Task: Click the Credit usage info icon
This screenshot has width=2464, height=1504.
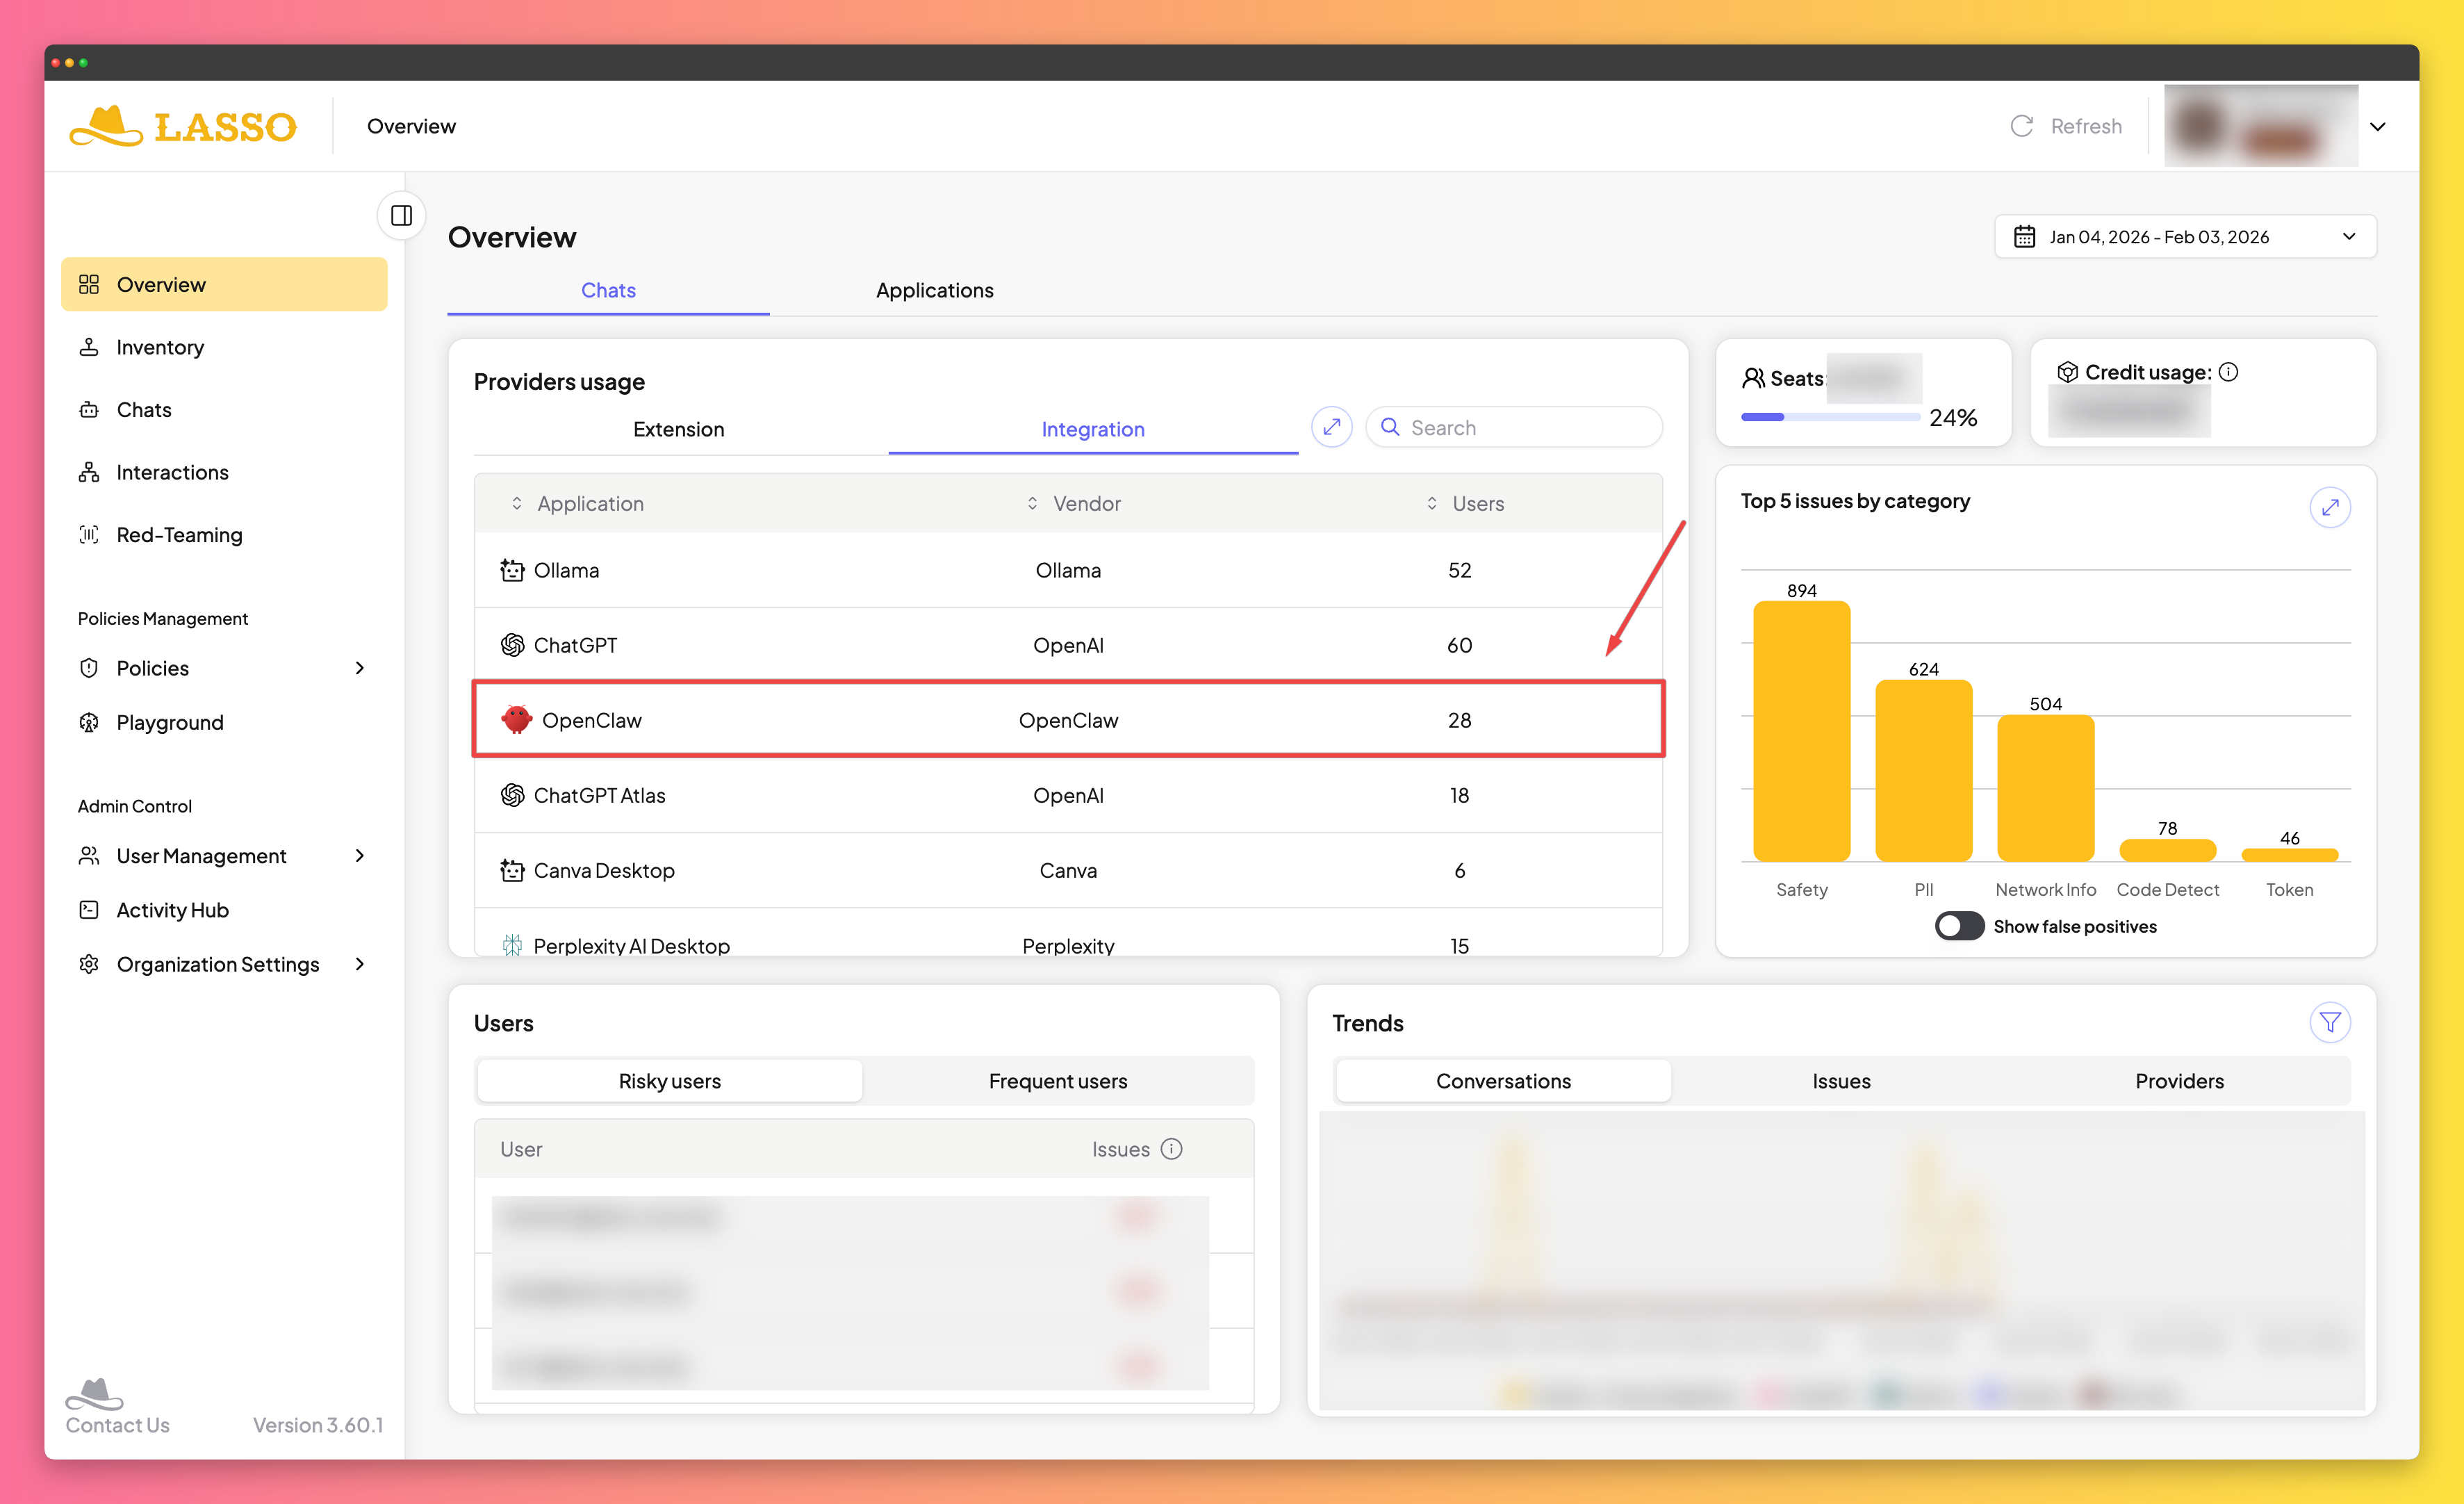Action: (2228, 372)
